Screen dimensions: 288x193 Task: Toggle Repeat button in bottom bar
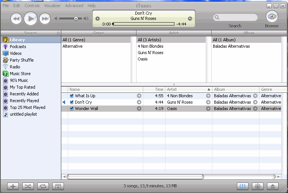(43, 187)
